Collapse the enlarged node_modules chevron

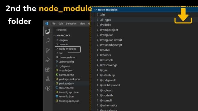tap(96, 10)
